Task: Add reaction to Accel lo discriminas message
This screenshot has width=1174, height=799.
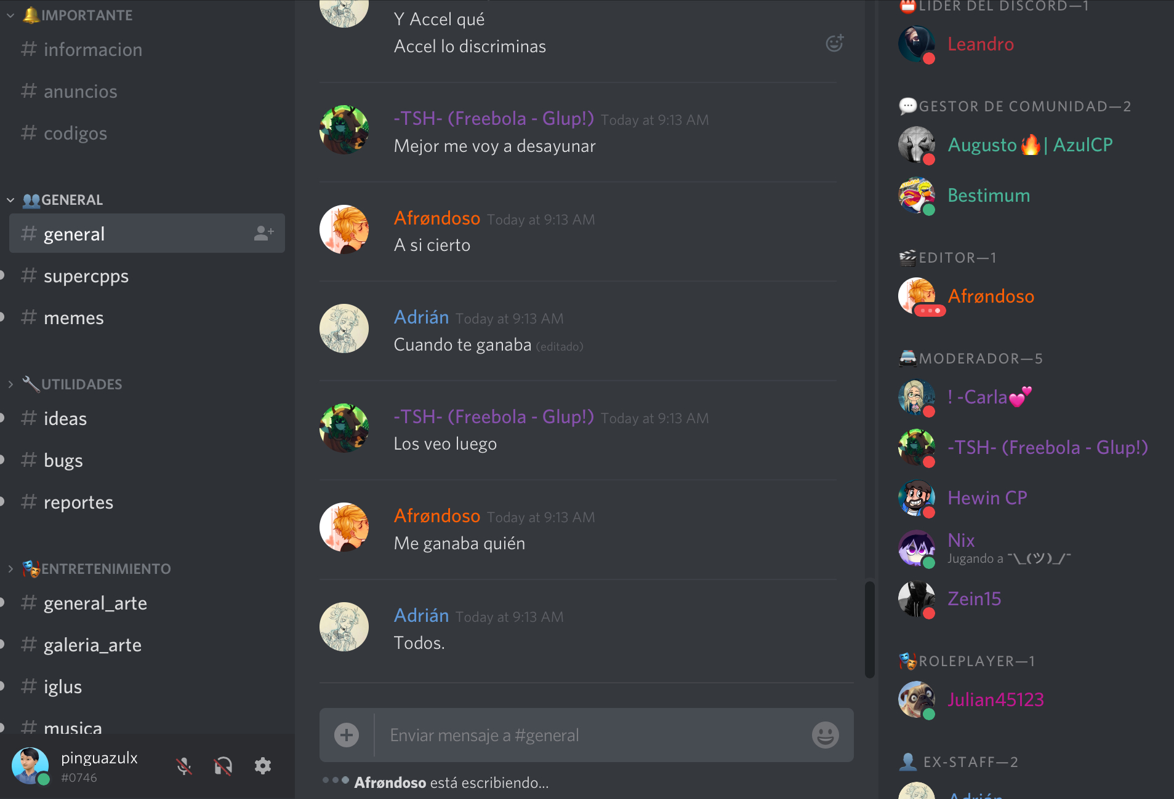Action: (x=834, y=42)
